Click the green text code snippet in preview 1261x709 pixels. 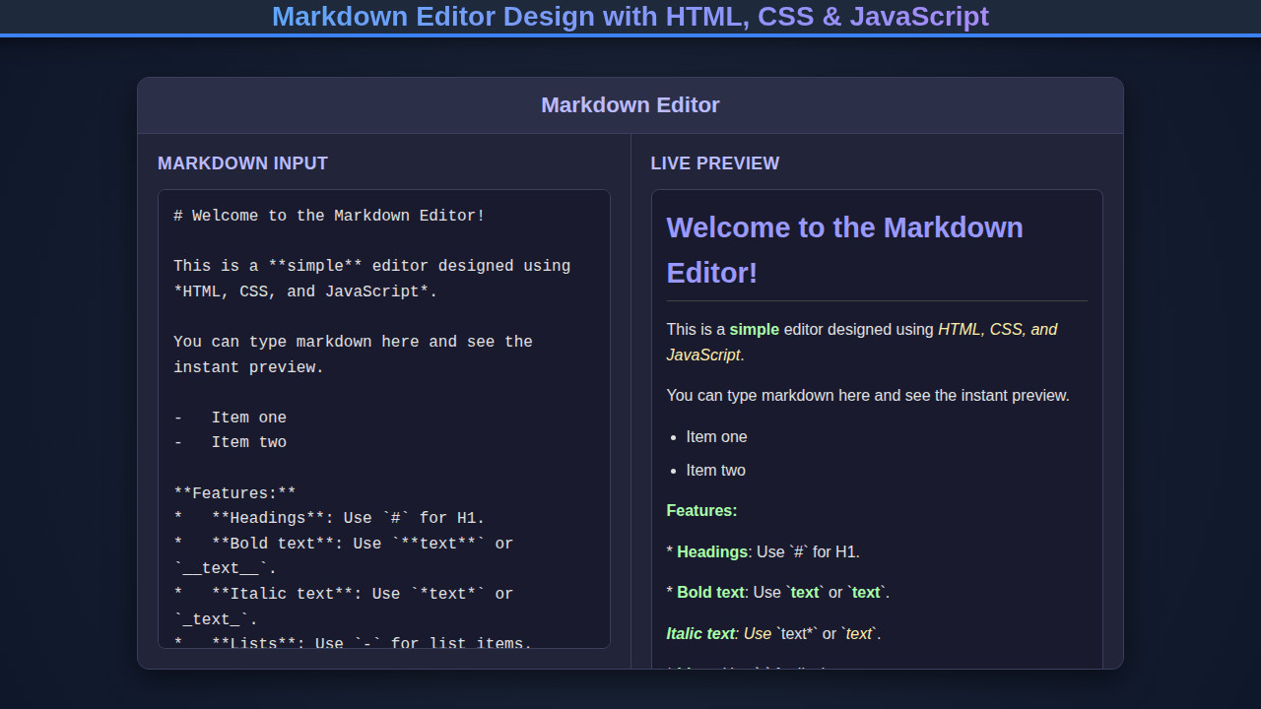(x=805, y=592)
